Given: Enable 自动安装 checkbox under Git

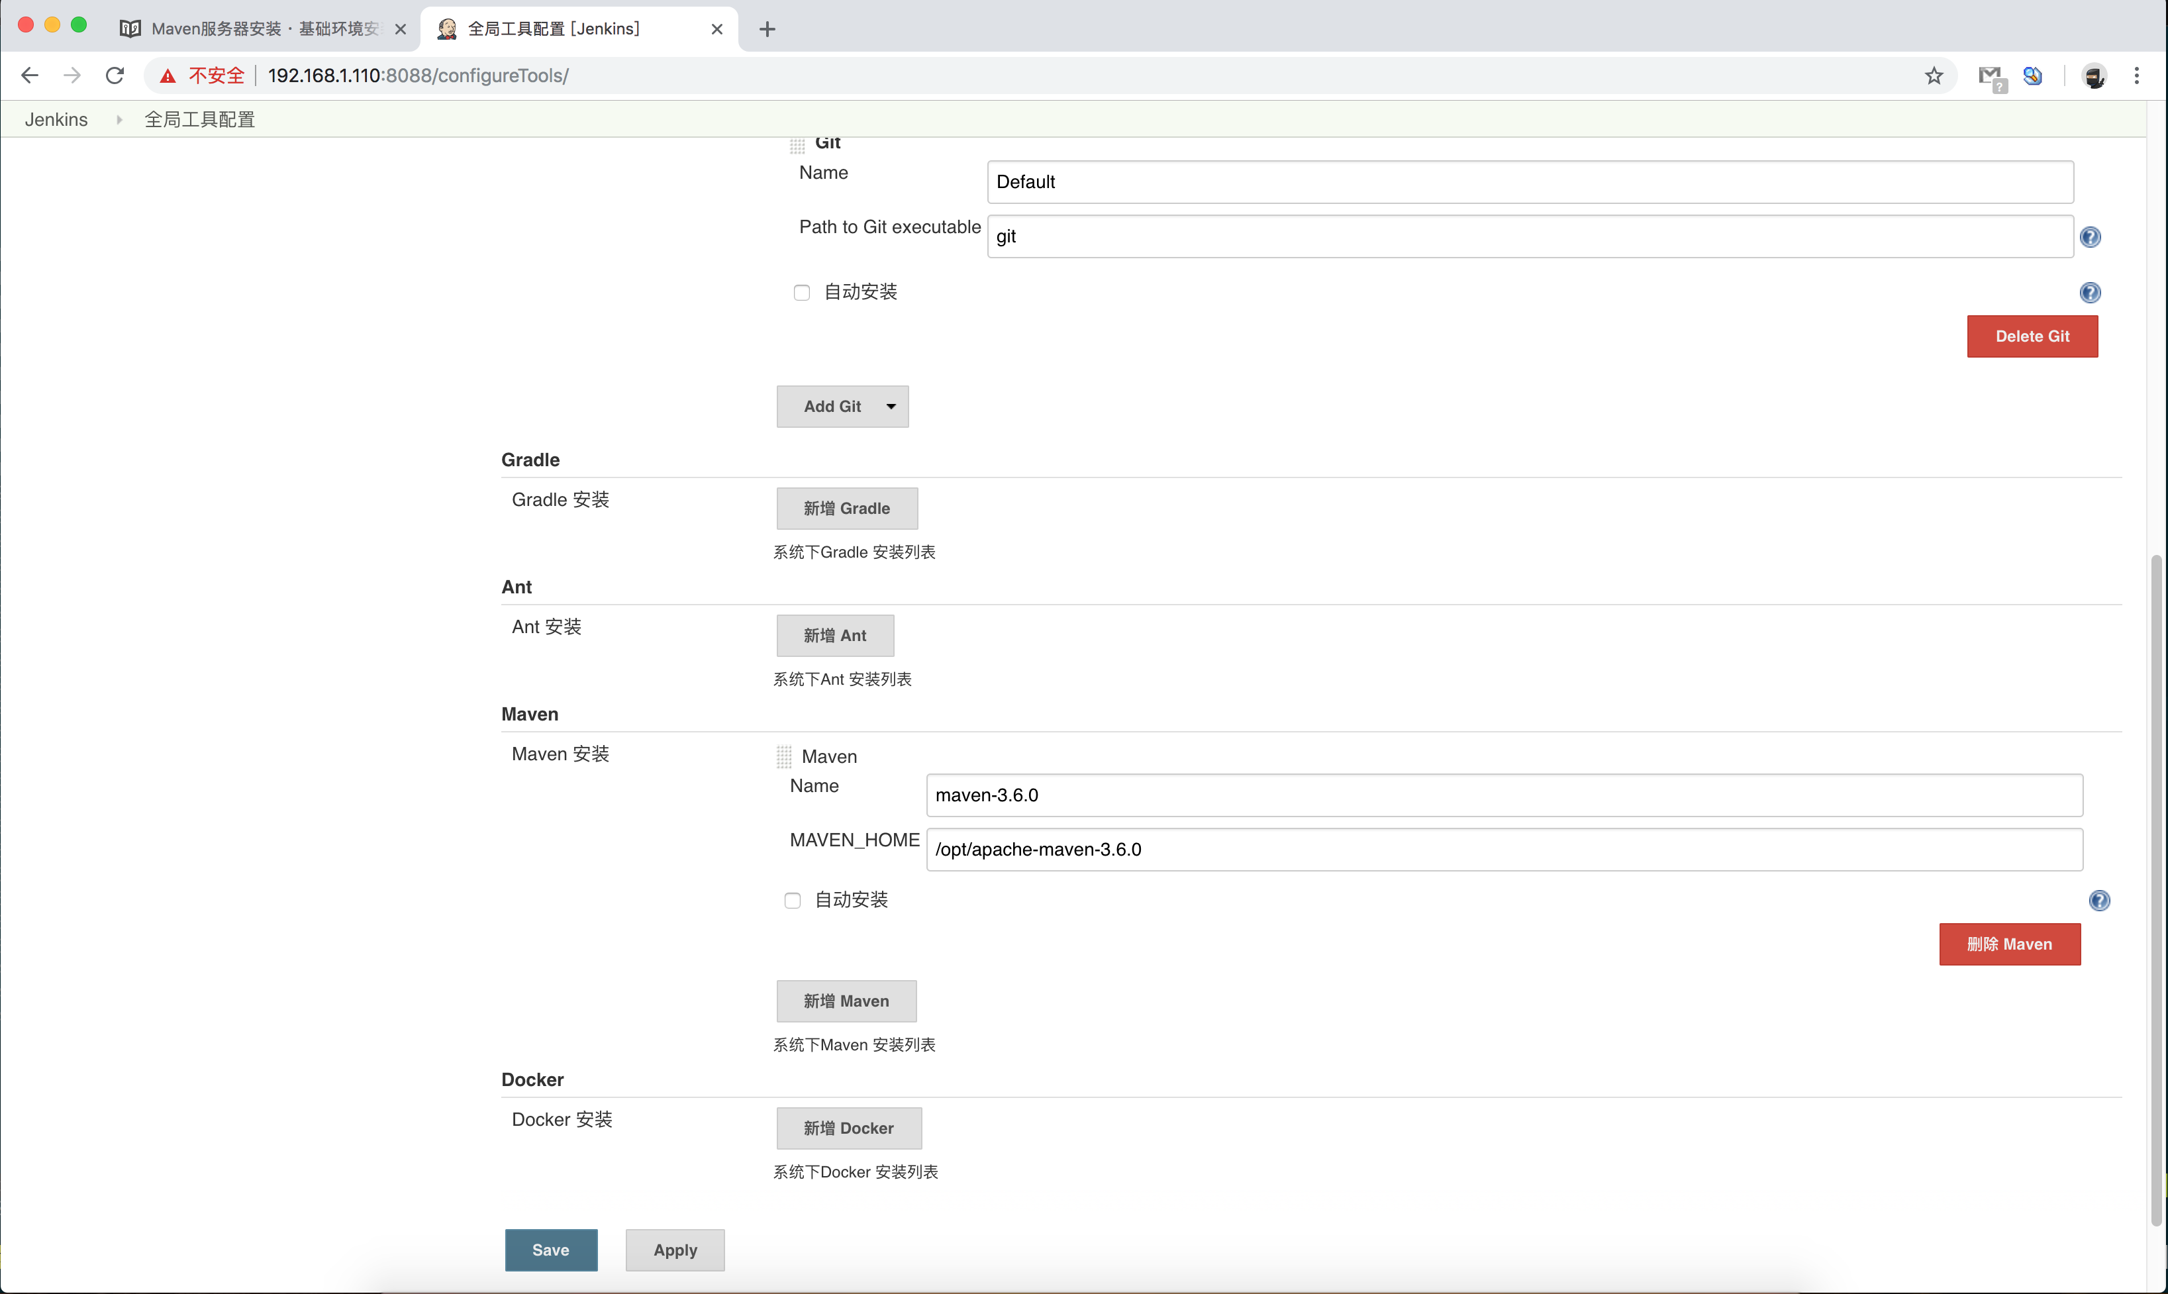Looking at the screenshot, I should 801,293.
